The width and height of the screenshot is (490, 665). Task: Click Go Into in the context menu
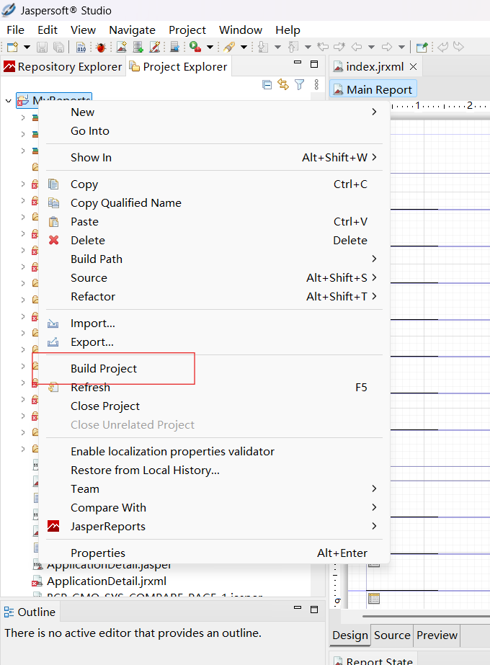[x=214, y=131]
